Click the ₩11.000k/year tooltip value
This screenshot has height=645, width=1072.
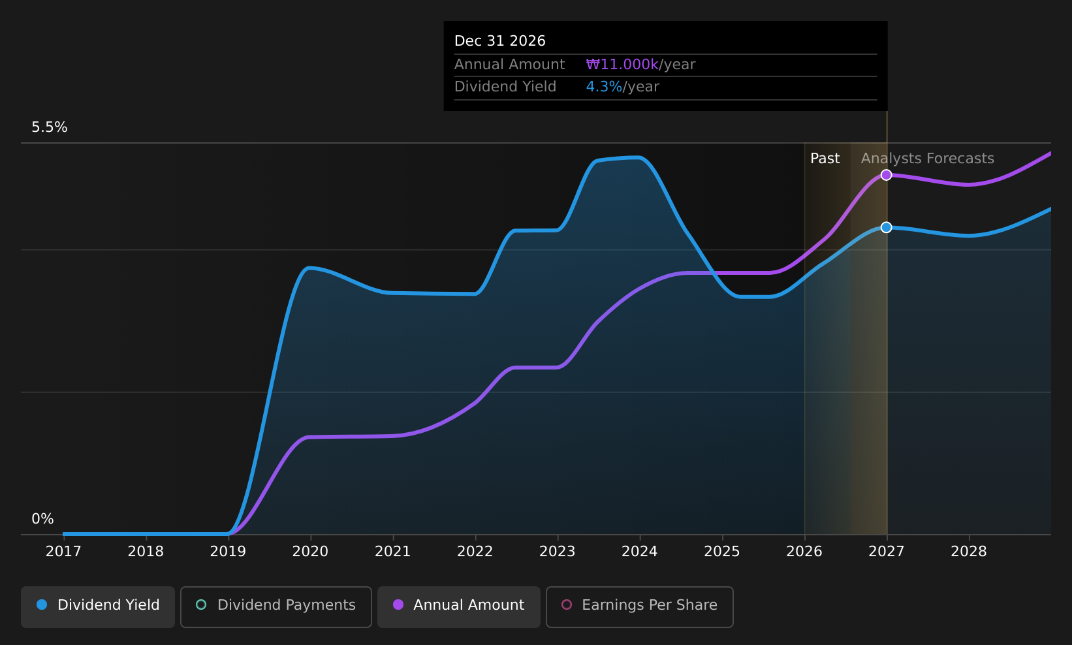[640, 65]
